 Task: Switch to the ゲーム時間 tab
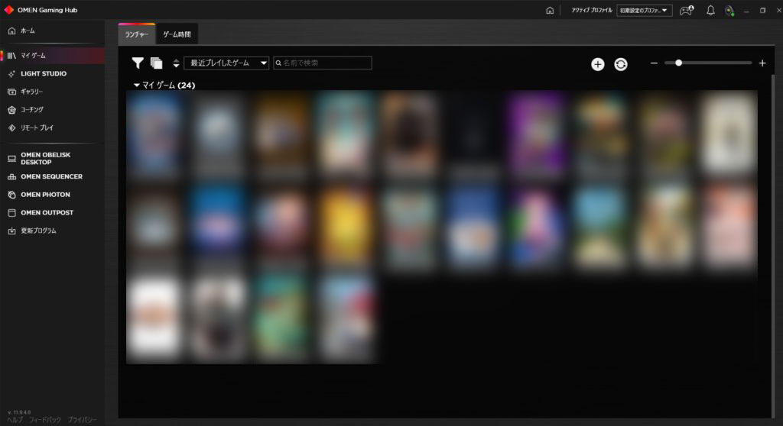click(x=177, y=35)
